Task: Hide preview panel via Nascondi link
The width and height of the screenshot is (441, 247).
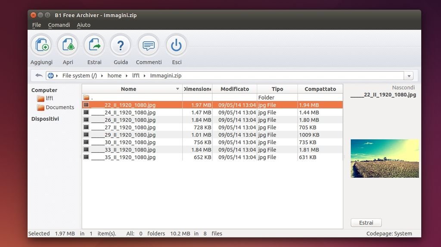Action: (403, 87)
